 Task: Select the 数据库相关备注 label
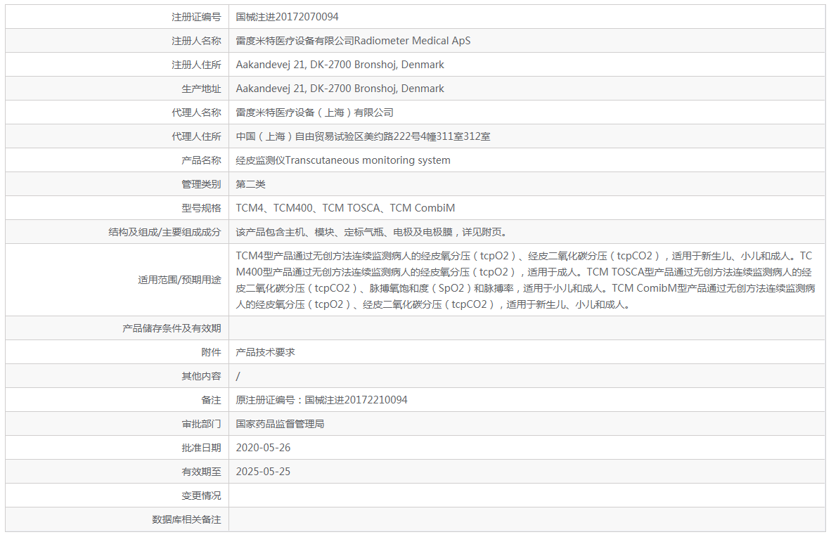click(186, 519)
